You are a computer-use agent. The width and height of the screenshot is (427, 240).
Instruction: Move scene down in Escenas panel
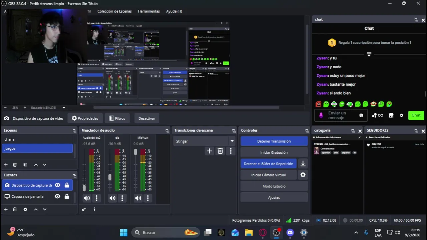[x=44, y=165]
